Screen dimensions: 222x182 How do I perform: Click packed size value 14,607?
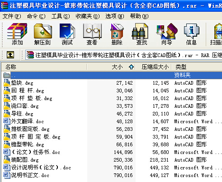pyautogui.click(x=161, y=121)
